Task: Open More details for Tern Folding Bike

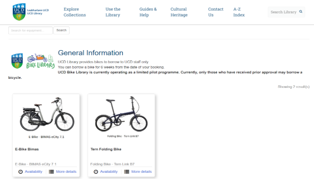Action: (x=141, y=171)
